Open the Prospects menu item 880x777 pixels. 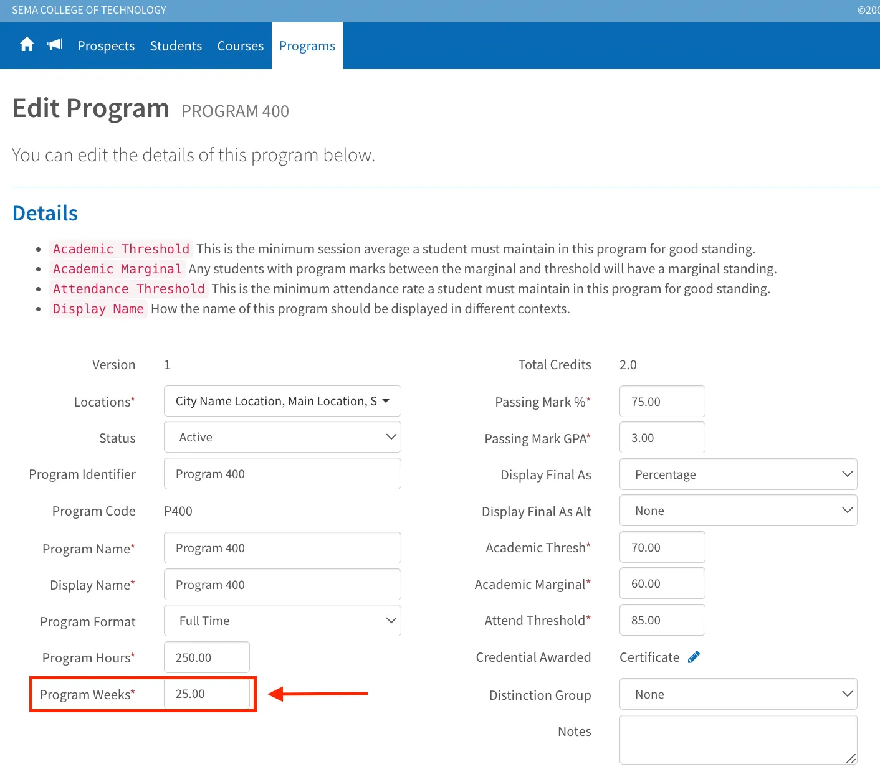tap(106, 46)
